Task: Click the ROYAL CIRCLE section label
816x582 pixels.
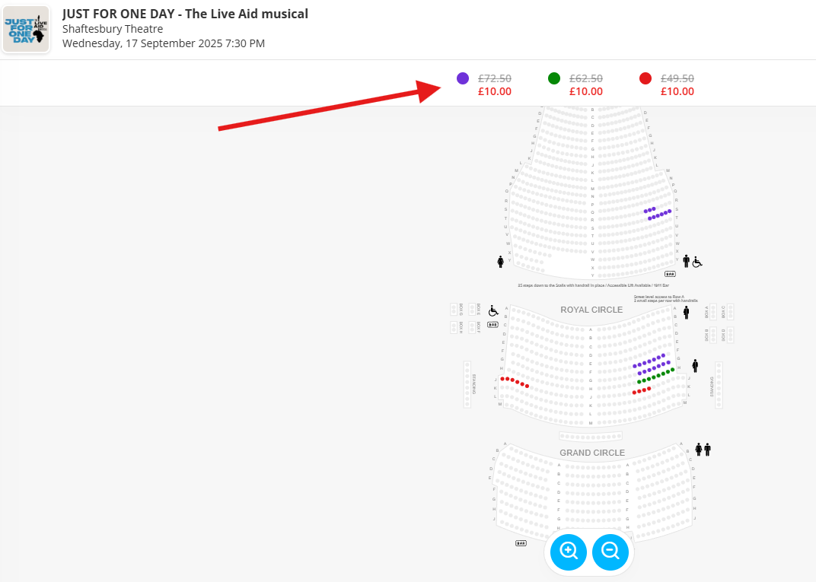Action: tap(591, 310)
